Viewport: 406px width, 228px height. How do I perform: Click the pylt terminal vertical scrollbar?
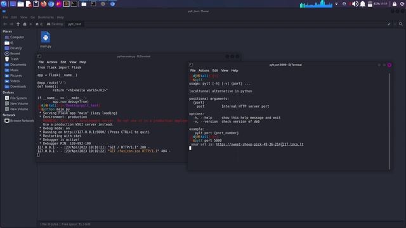coord(390,122)
